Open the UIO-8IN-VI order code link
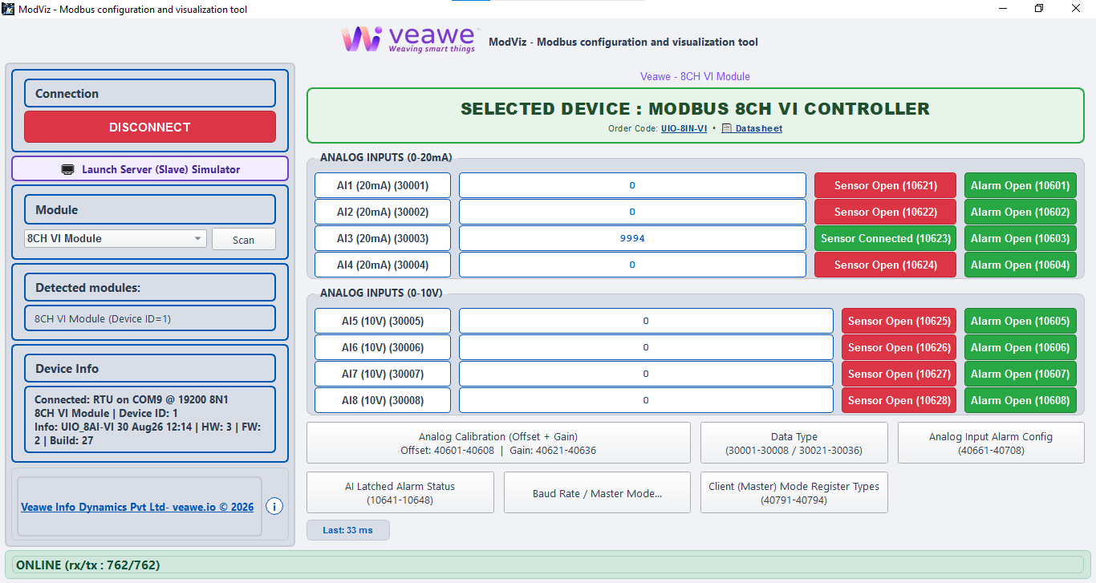Viewport: 1096px width, 583px height. coord(684,128)
